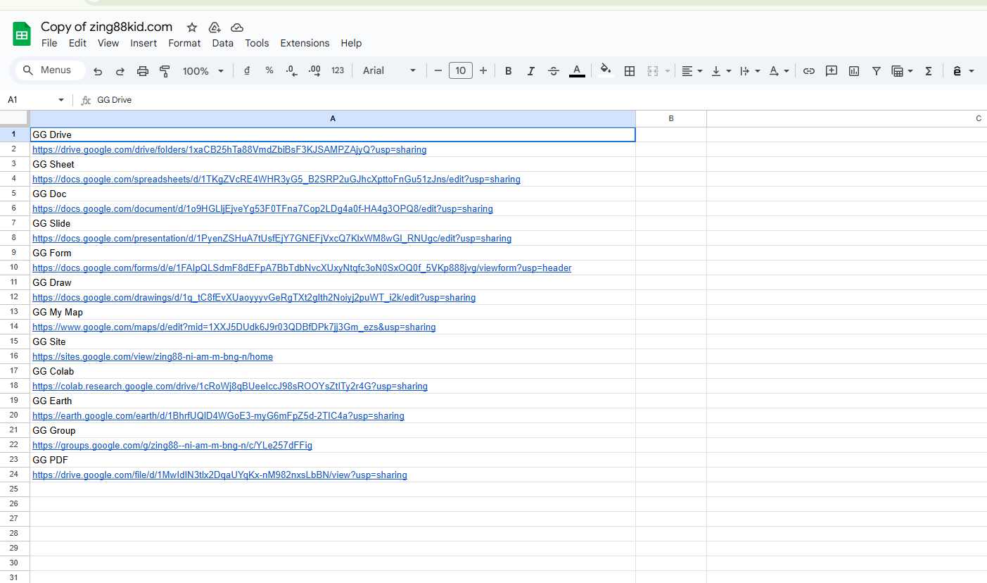Open the presentation link in row 8
The image size is (987, 583).
click(272, 238)
